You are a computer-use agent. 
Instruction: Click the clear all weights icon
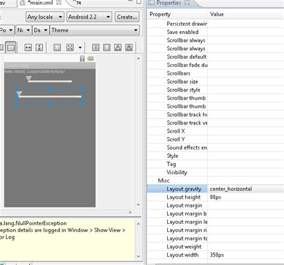(x=129, y=47)
